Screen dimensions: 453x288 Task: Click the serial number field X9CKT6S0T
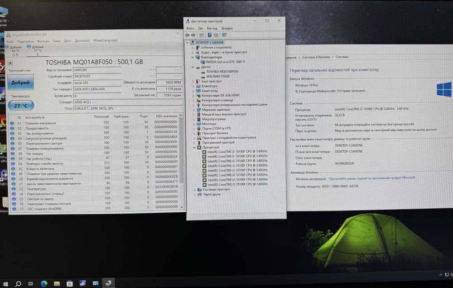click(97, 76)
